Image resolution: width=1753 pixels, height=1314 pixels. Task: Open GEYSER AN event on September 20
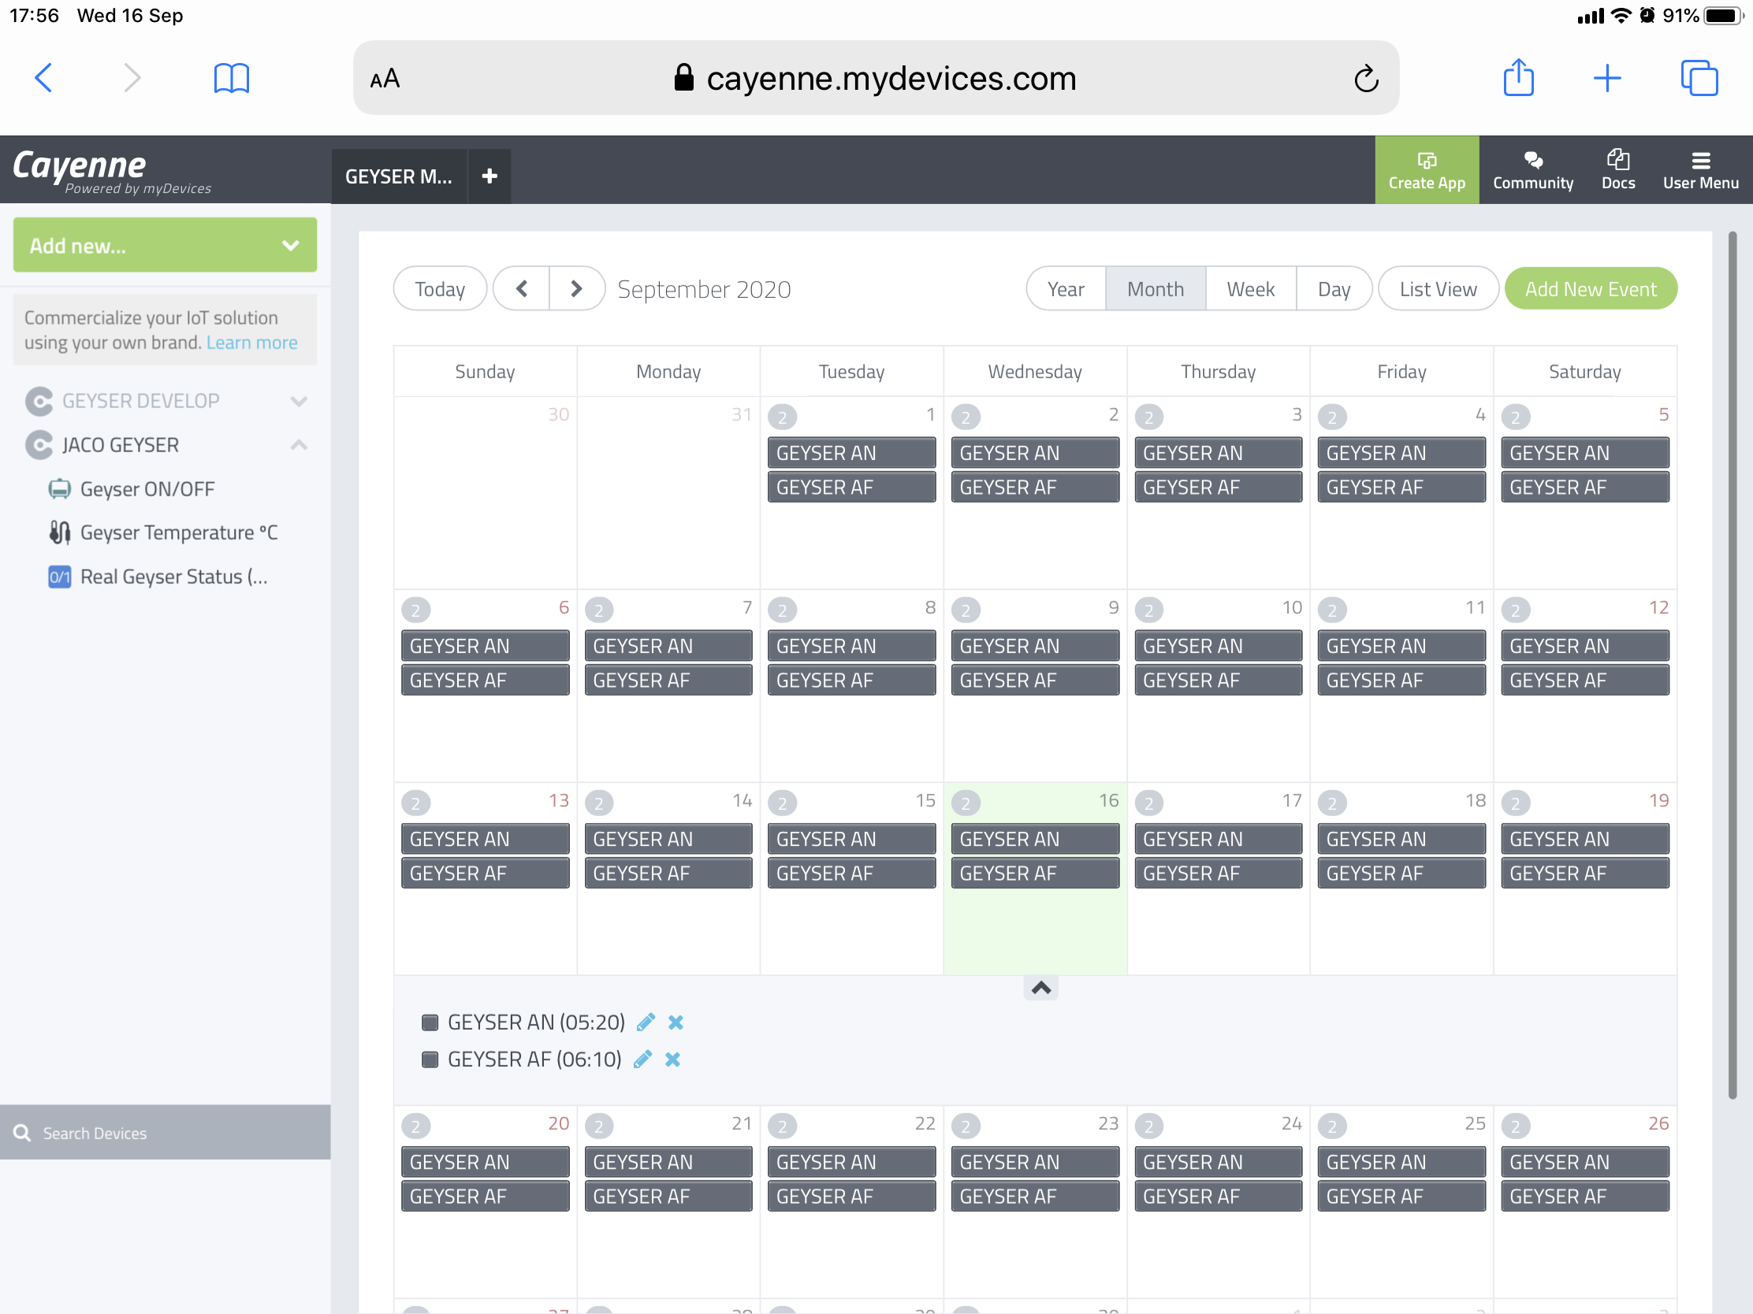(x=485, y=1162)
